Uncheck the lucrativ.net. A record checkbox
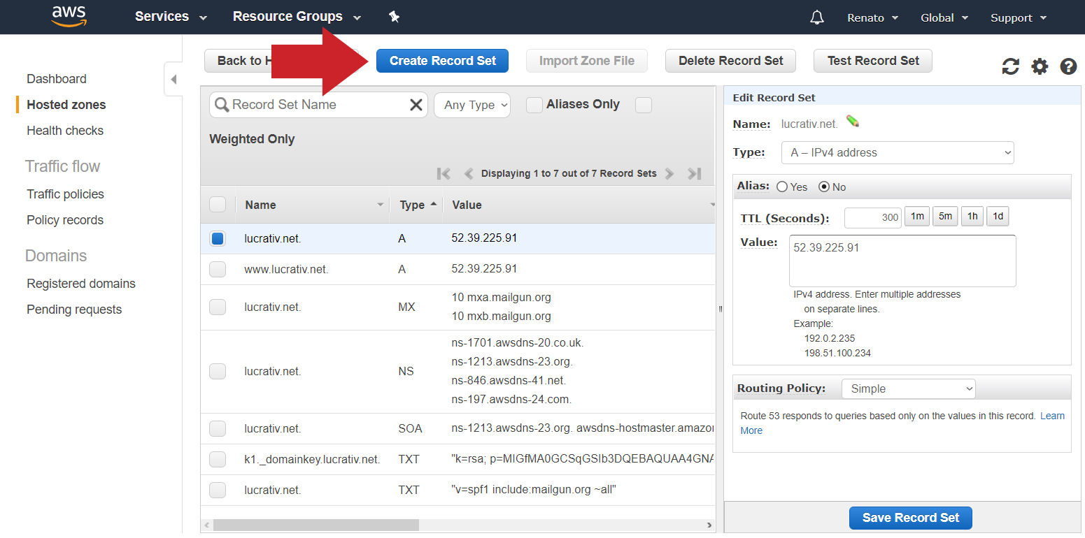 218,238
